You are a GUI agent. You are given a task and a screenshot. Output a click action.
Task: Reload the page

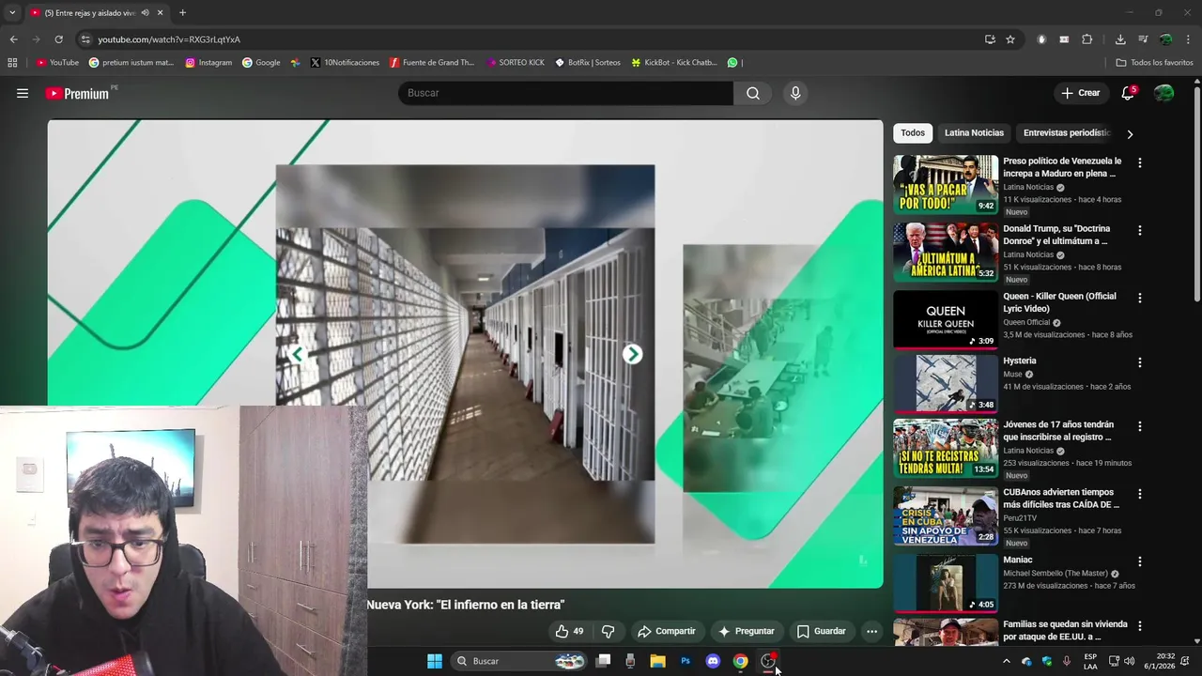58,39
